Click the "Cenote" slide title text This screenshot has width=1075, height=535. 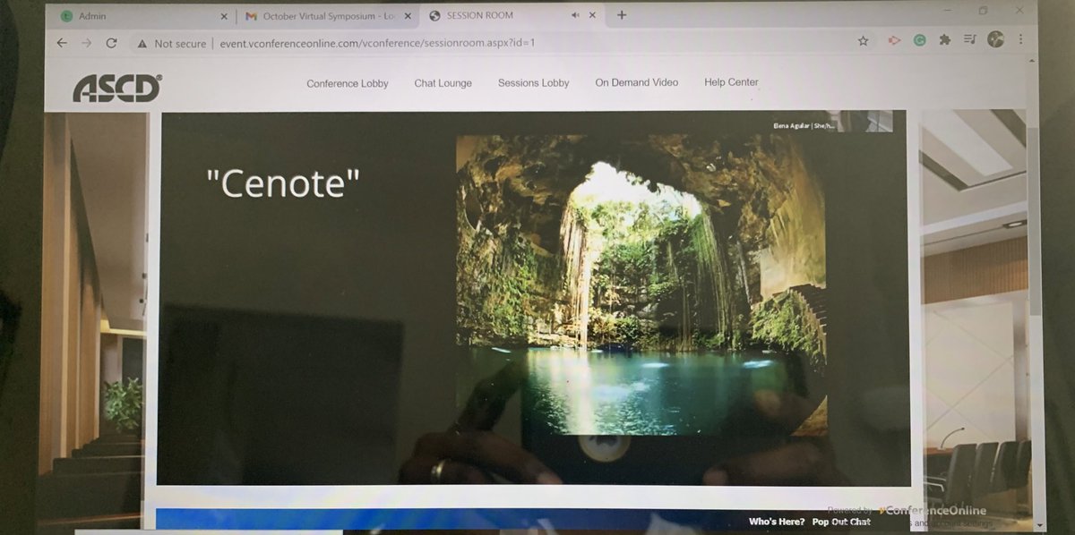coord(283,183)
